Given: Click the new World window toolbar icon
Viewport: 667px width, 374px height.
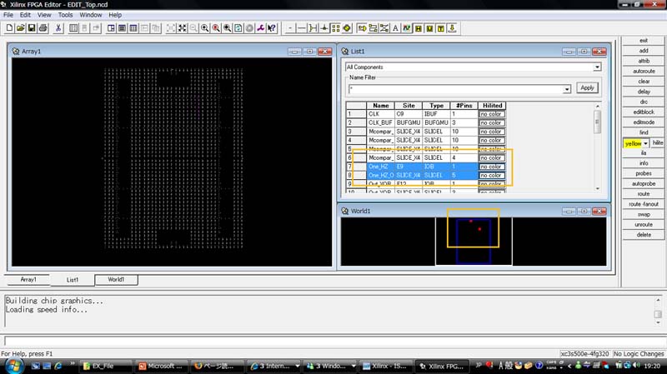Looking at the screenshot, I should [x=133, y=28].
